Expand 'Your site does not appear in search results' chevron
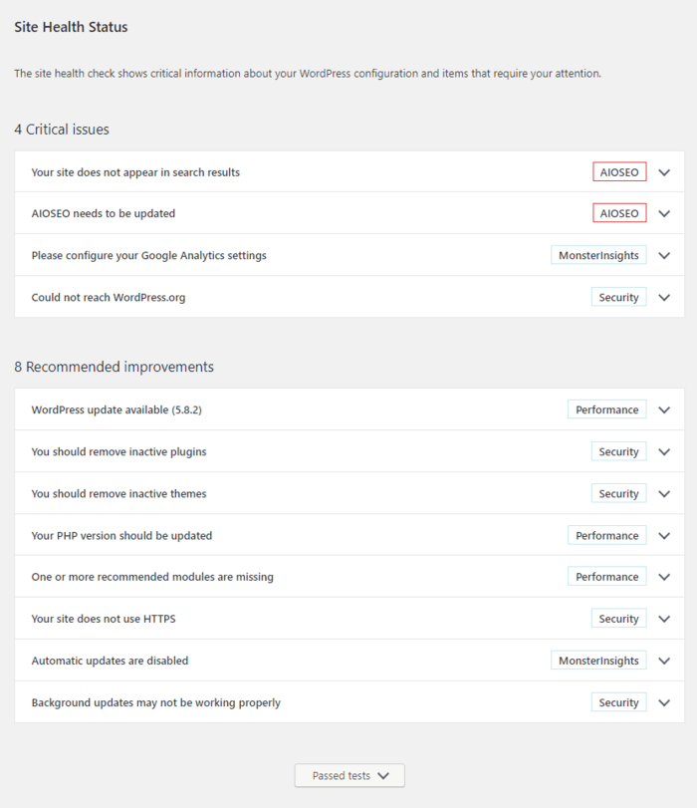 (x=664, y=172)
